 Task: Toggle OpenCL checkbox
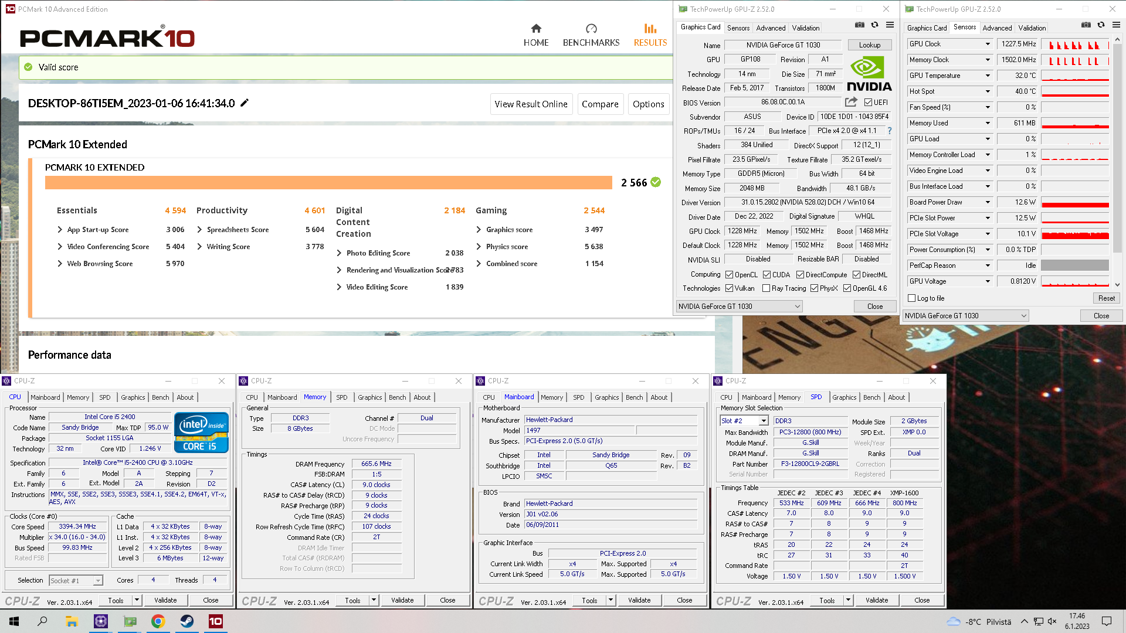(730, 275)
